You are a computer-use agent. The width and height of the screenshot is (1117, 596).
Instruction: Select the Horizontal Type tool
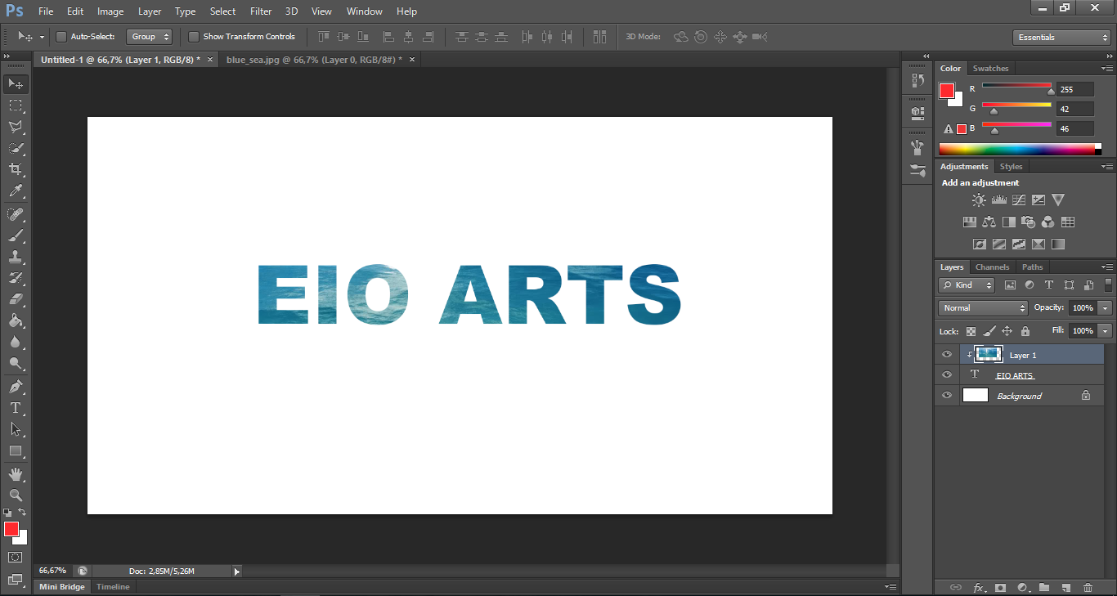click(x=16, y=408)
